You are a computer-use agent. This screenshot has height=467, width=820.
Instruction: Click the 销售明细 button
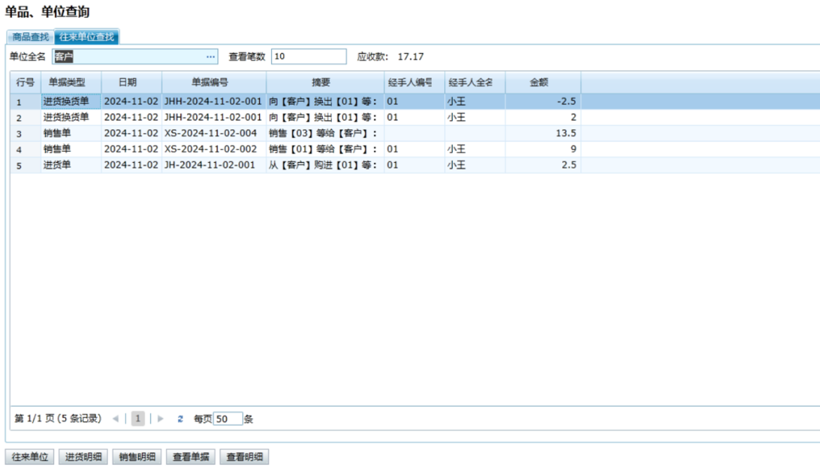137,457
